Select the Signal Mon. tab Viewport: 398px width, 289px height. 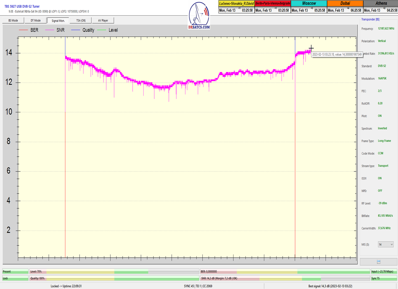(x=58, y=21)
